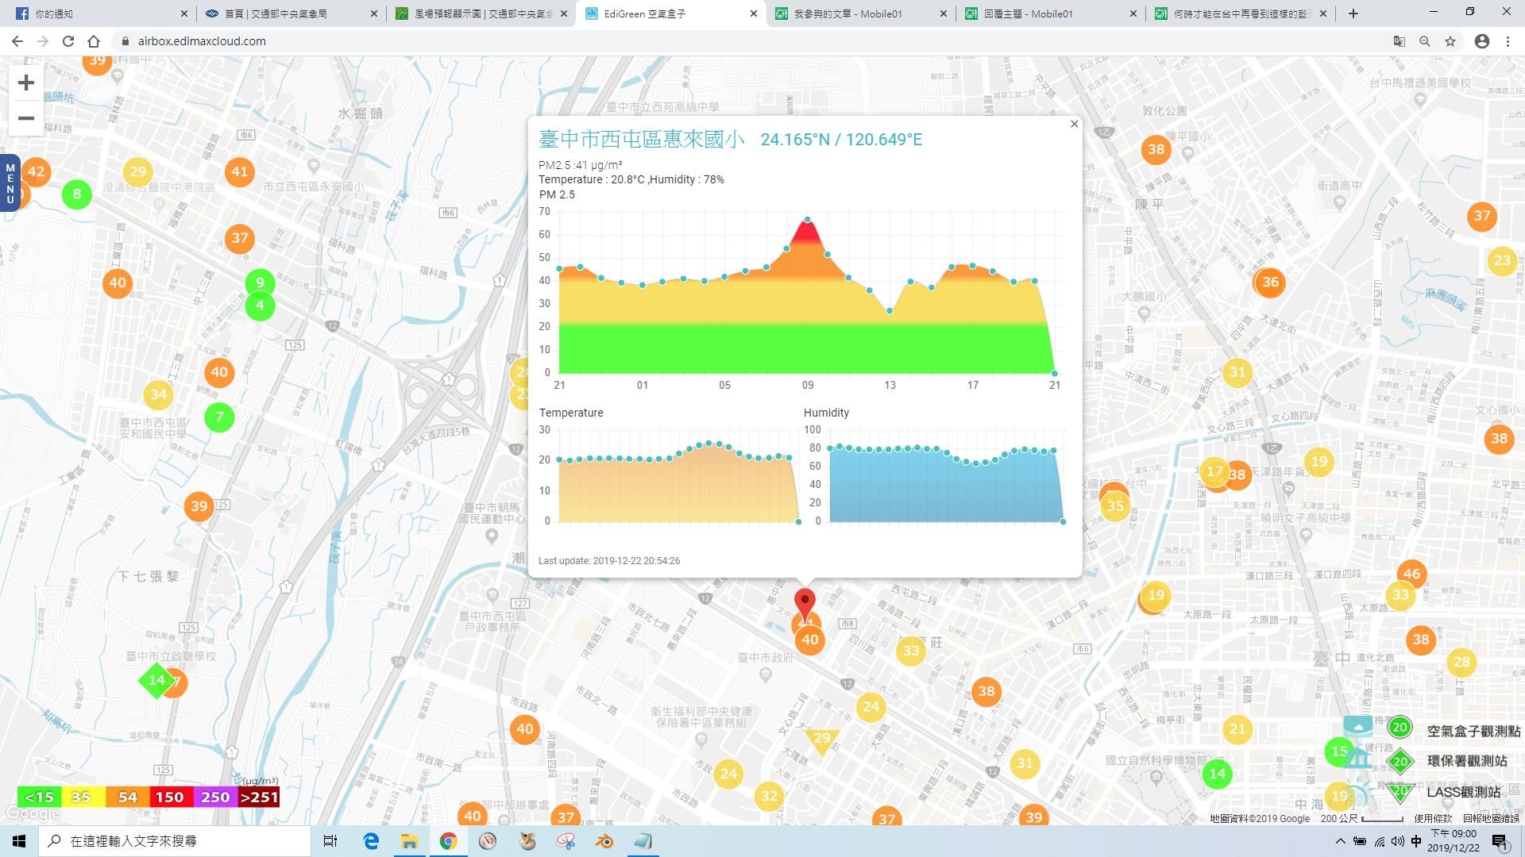Select the red location pin marker
The height and width of the screenshot is (857, 1525).
pyautogui.click(x=805, y=604)
